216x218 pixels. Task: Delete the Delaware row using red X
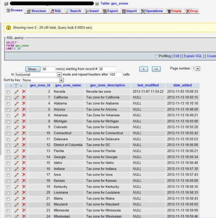tap(24, 139)
